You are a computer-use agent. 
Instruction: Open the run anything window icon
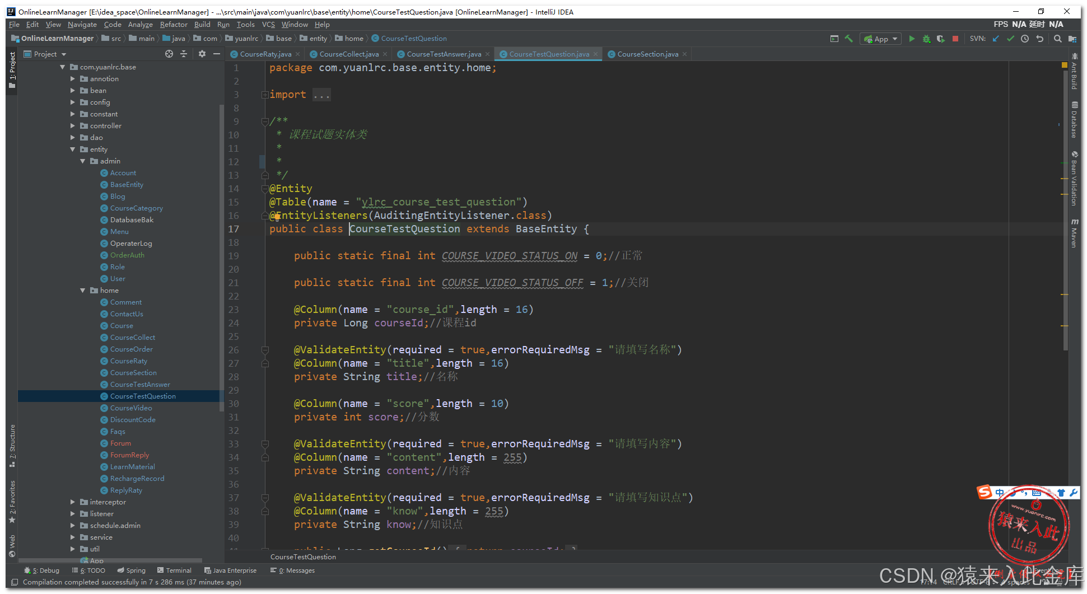(834, 39)
